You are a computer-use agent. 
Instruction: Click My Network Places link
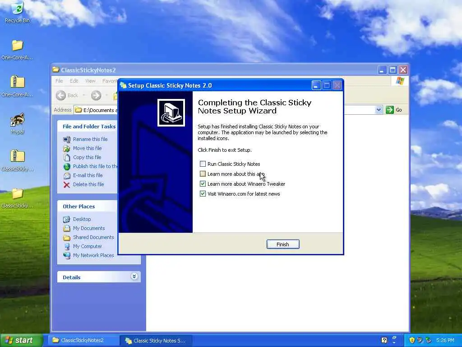pos(93,255)
